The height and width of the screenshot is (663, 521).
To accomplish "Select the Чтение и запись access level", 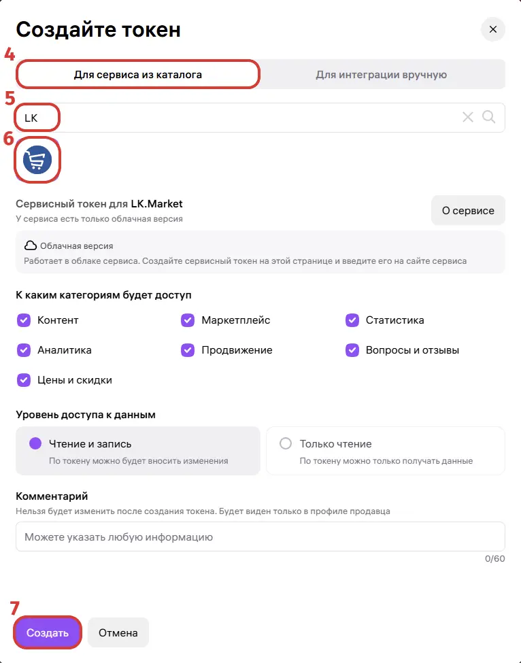I will tap(36, 443).
